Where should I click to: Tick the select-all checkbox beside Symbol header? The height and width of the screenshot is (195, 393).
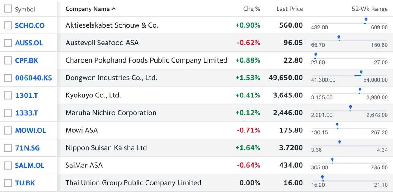pos(8,9)
